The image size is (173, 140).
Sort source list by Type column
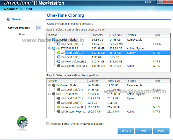(162, 35)
